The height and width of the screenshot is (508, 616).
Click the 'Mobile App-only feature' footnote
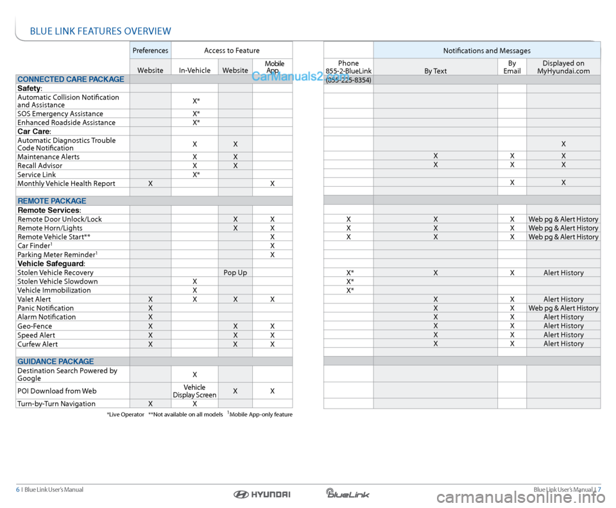[x=260, y=414]
